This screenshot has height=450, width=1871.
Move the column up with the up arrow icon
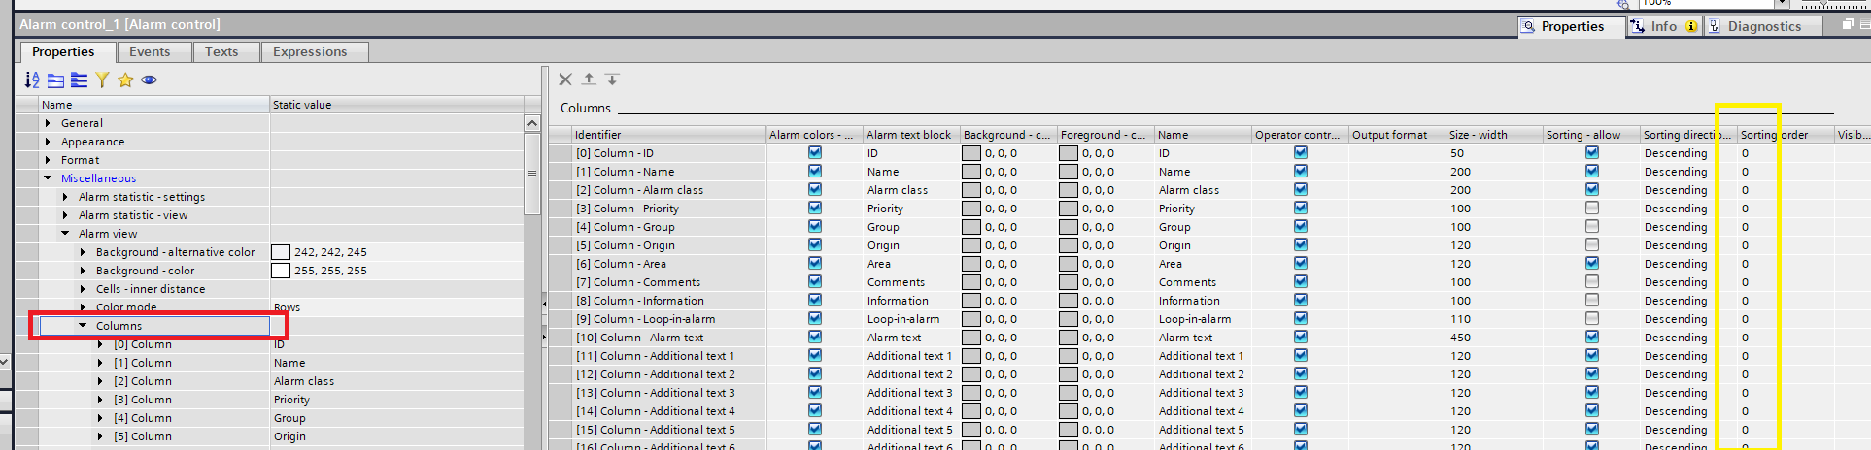[x=589, y=80]
